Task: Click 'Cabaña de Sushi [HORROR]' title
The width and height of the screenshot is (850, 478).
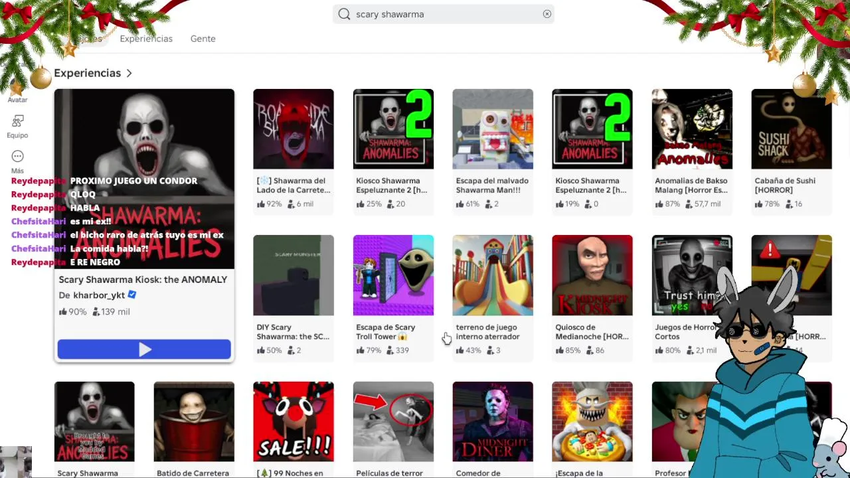Action: pyautogui.click(x=785, y=185)
